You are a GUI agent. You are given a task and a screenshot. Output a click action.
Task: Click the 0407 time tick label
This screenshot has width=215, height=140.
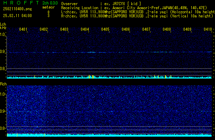[x=146, y=29]
